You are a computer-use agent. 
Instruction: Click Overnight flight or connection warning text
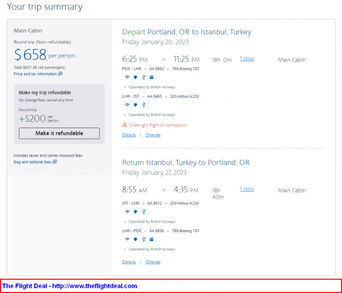(x=158, y=125)
